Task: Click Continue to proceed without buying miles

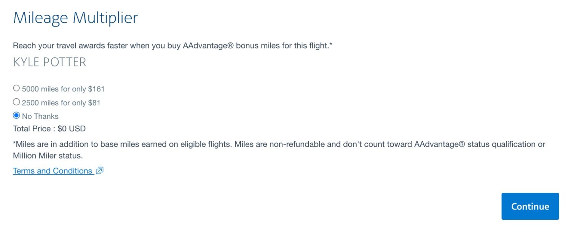Action: [x=530, y=206]
